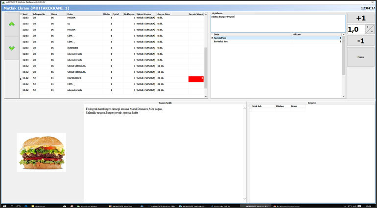Click the Geçen Süre column header
The width and height of the screenshot is (377, 208).
coord(172,14)
